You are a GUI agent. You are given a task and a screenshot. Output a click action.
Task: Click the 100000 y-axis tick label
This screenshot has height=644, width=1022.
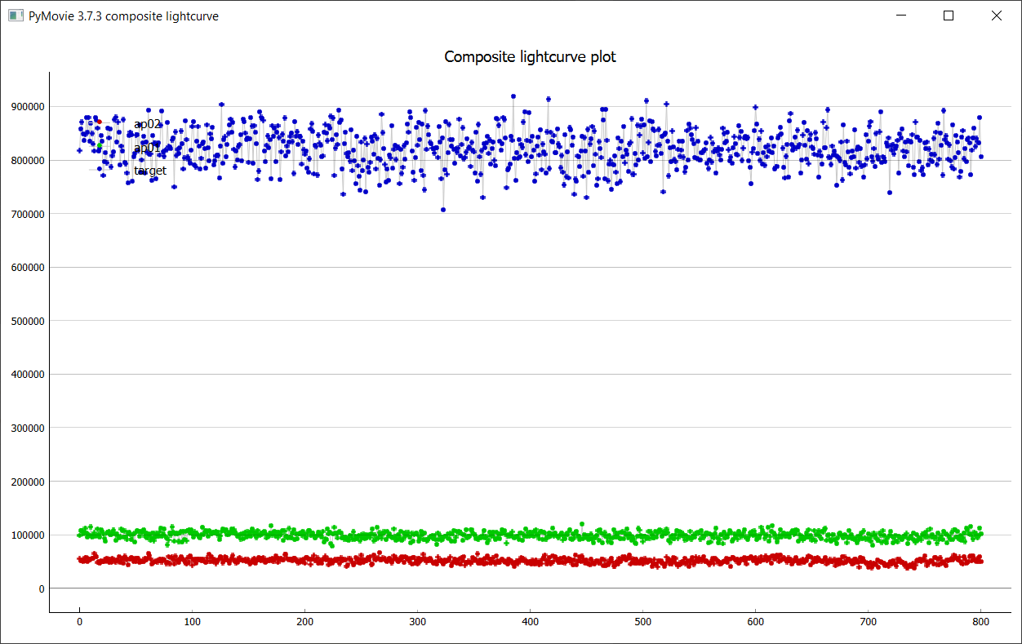(27, 535)
